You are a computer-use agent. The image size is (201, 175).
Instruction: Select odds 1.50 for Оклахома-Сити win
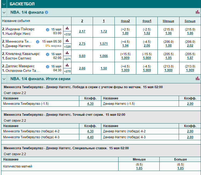[104, 68]
